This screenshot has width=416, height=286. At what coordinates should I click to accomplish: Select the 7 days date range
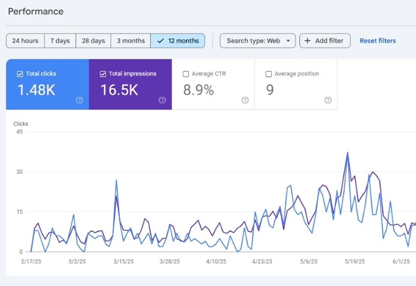[60, 41]
